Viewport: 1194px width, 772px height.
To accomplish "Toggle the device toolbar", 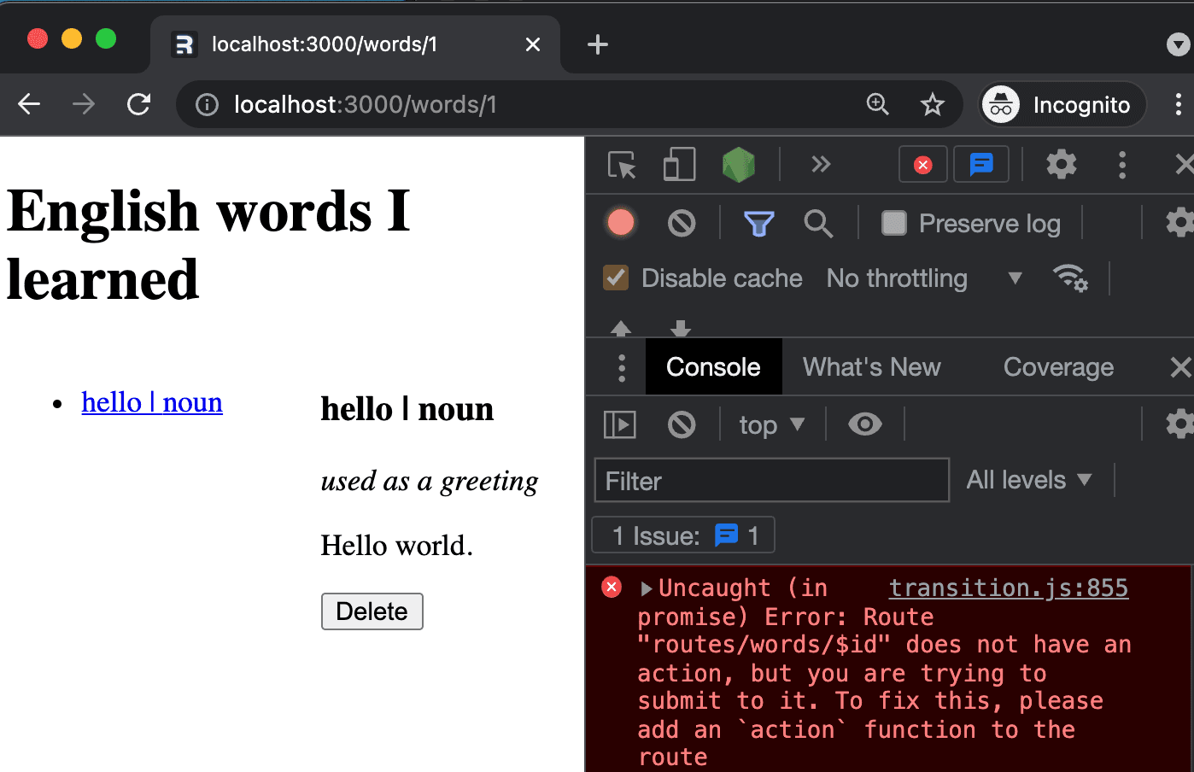I will [x=678, y=164].
